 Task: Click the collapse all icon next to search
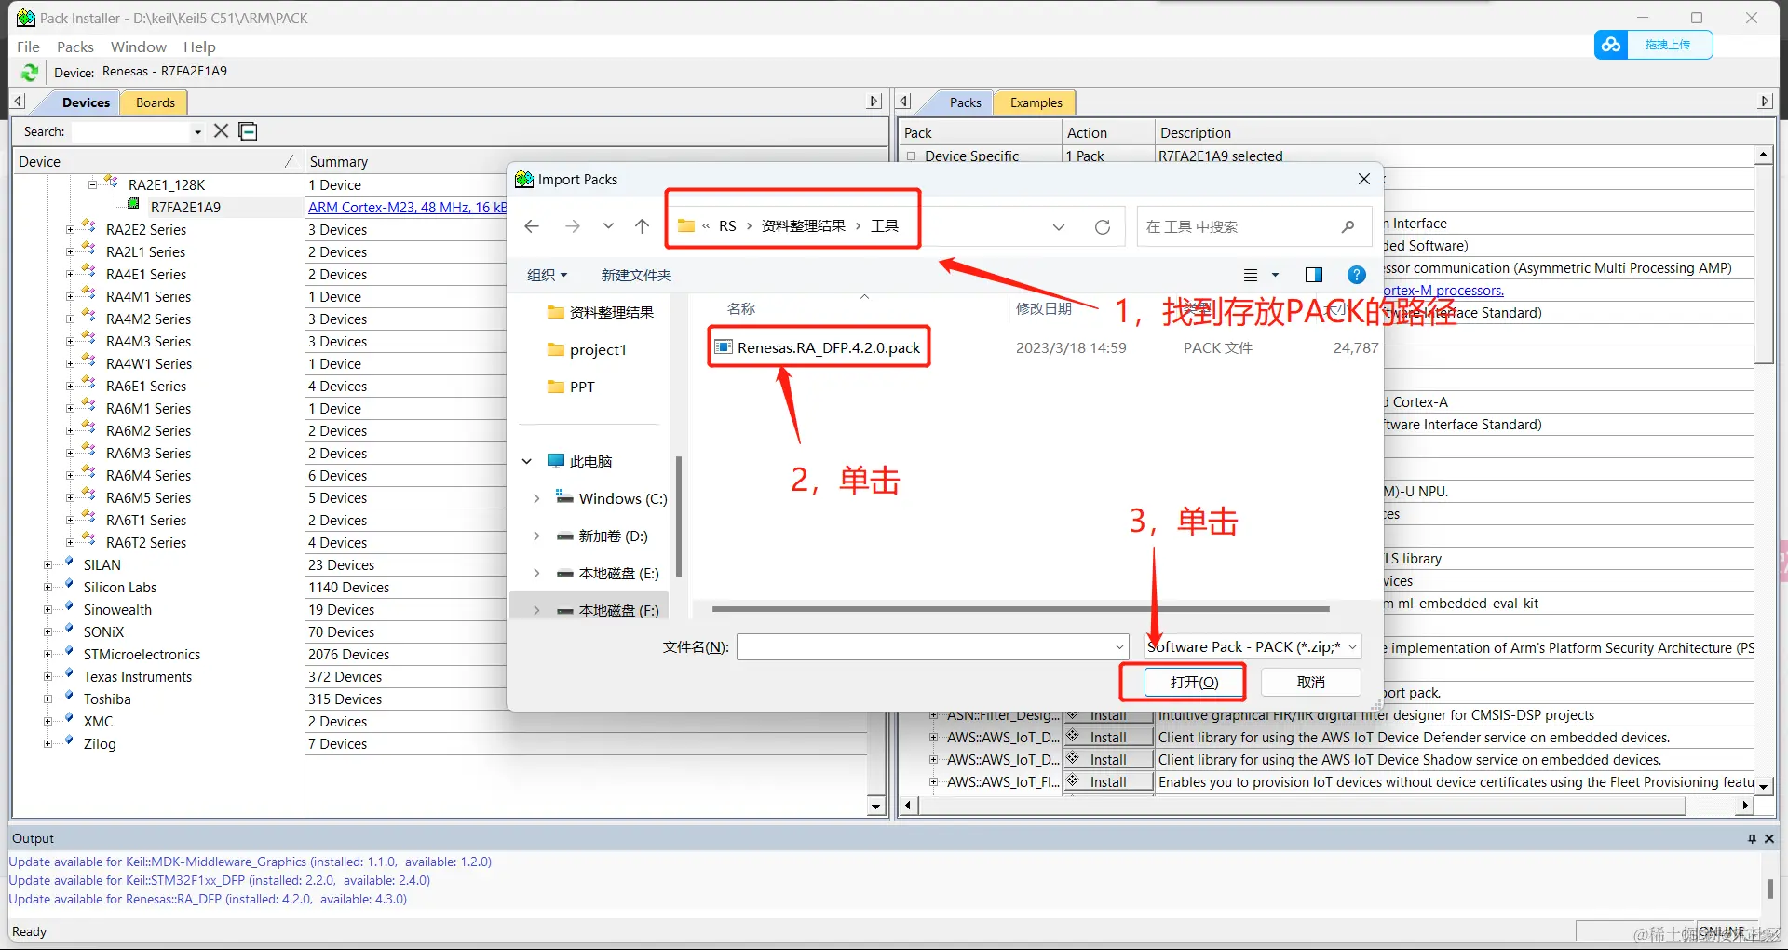[x=248, y=131]
